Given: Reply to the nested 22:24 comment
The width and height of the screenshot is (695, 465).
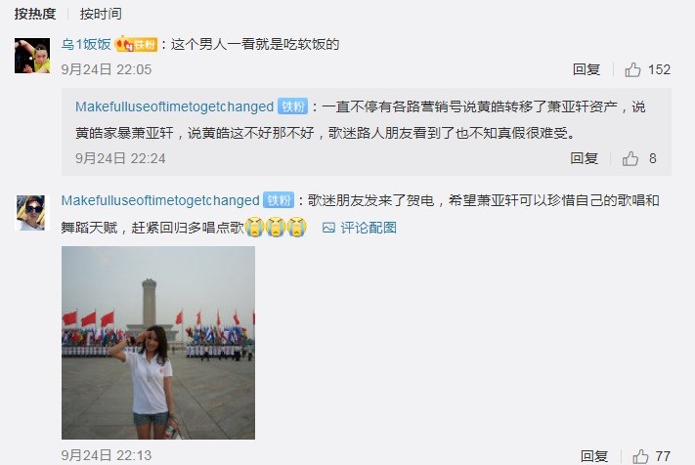Looking at the screenshot, I should pyautogui.click(x=584, y=158).
